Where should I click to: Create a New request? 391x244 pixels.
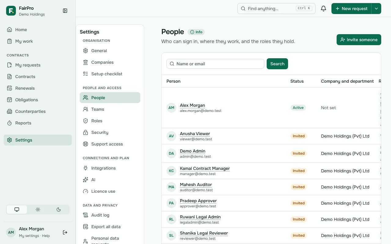click(351, 9)
